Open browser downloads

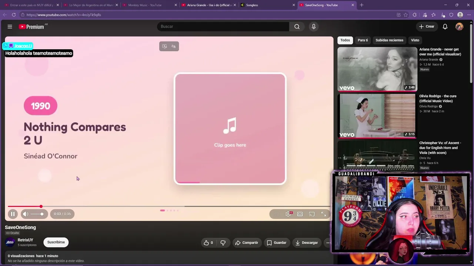tap(443, 15)
